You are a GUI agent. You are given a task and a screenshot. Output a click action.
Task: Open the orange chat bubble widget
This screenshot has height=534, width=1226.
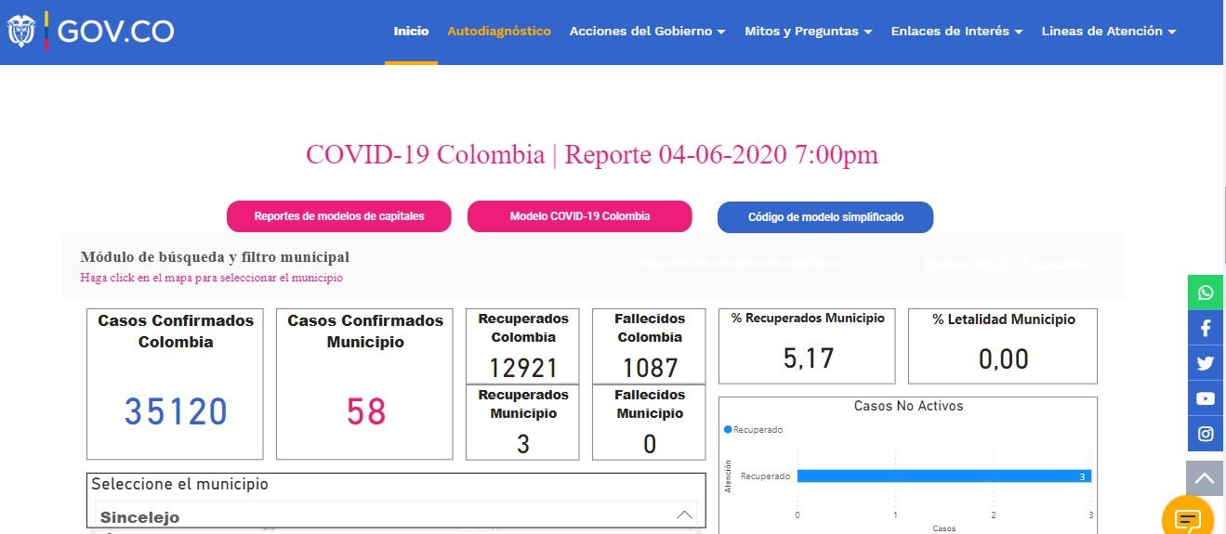1188,518
